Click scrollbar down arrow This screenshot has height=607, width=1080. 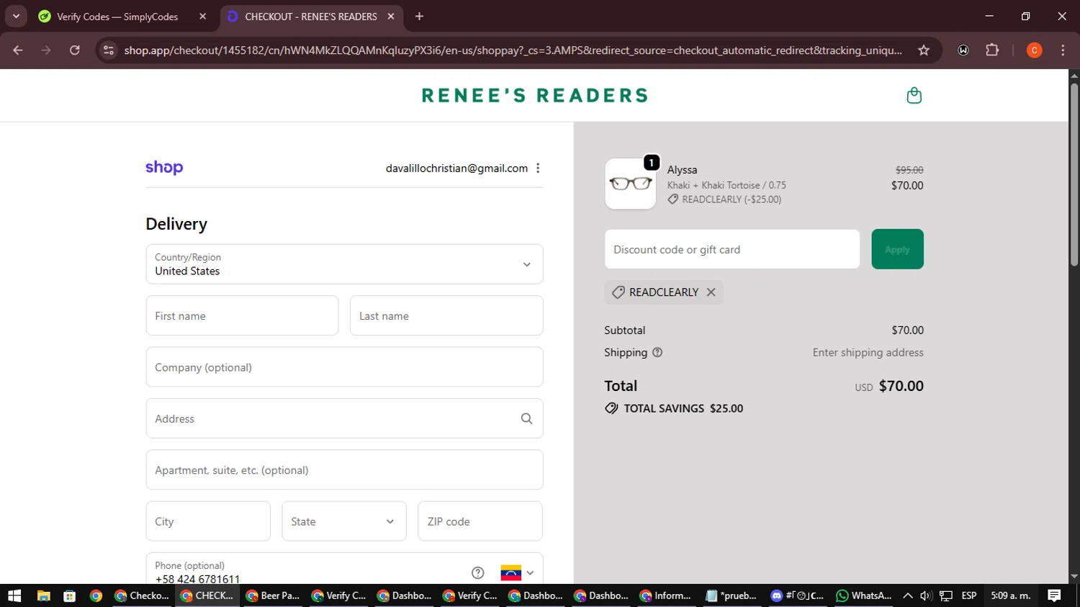point(1074,577)
